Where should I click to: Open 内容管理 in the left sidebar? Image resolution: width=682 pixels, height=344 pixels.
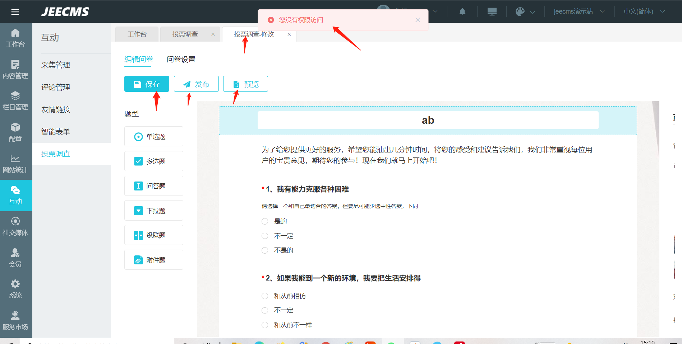pos(15,70)
